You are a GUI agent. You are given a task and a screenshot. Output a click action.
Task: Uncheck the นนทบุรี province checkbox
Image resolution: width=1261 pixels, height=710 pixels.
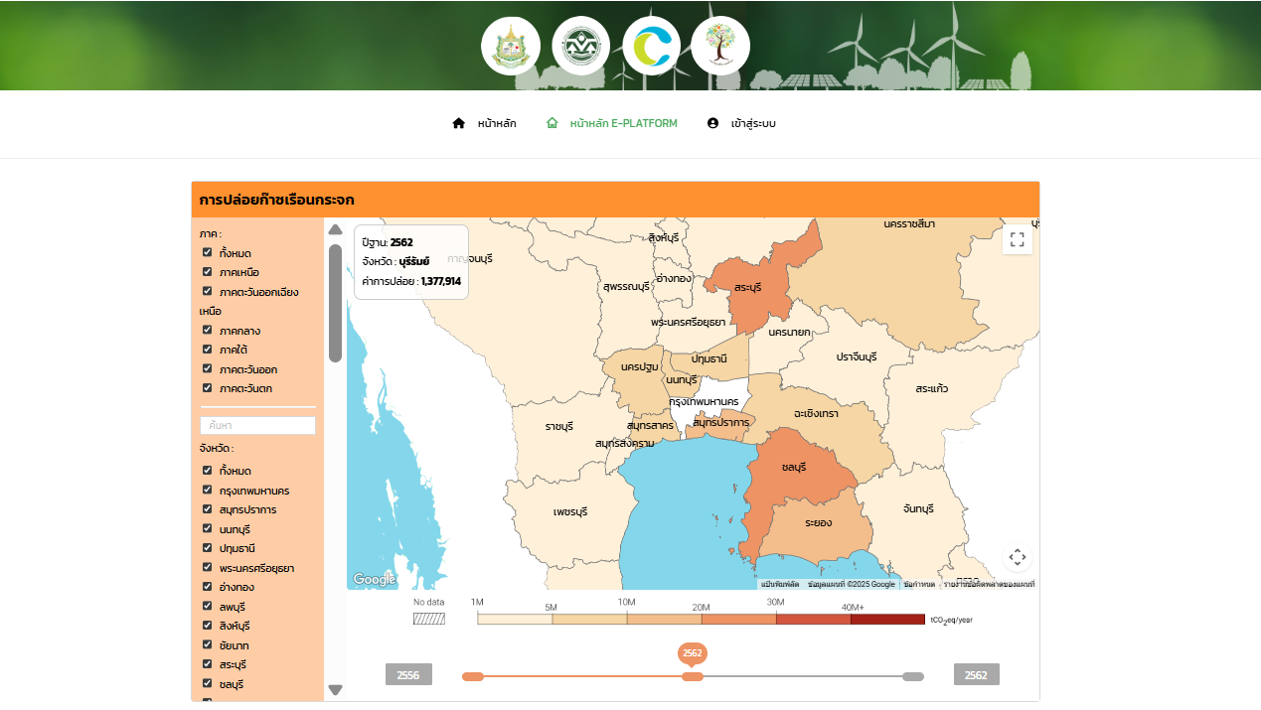tap(208, 528)
